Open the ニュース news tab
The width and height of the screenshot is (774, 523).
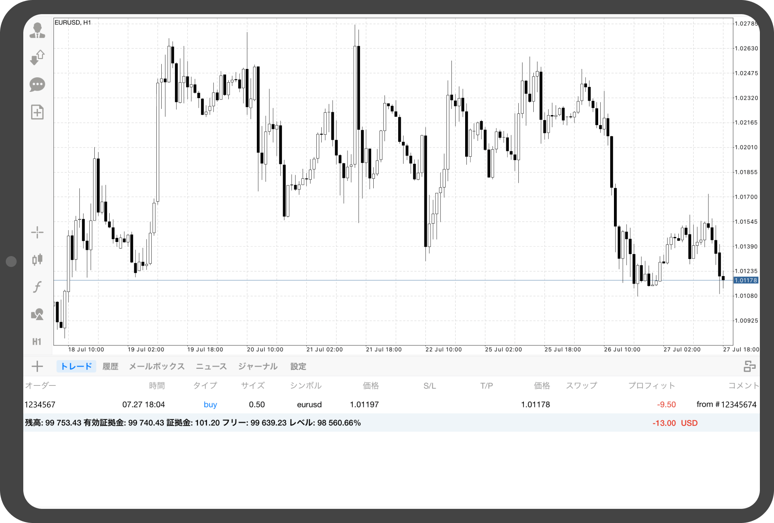click(211, 366)
